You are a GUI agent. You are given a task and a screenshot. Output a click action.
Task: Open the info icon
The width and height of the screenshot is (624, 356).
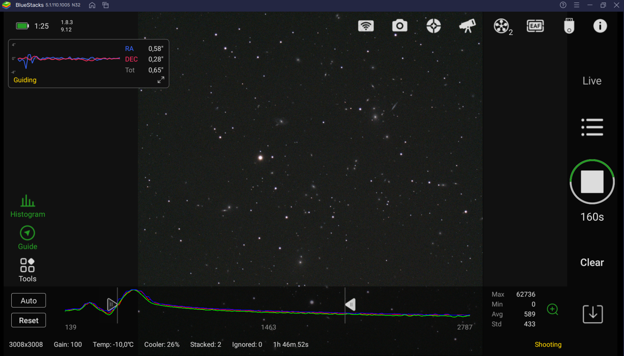coord(600,26)
